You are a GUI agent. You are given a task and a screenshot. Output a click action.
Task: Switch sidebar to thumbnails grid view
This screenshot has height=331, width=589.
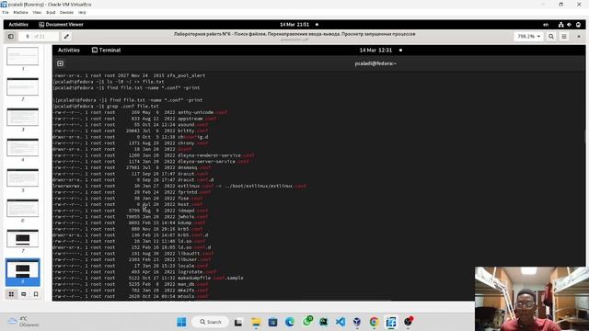pos(11,294)
